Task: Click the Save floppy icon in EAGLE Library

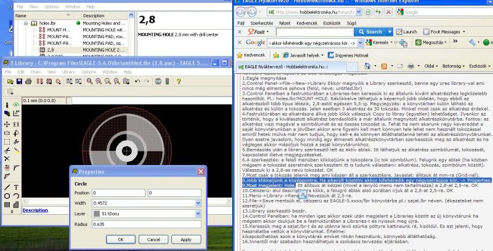Action: tap(19, 82)
